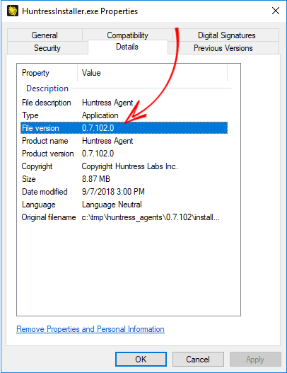This screenshot has height=373, width=287.
Task: Select the Copyright row
Action: tap(124, 166)
